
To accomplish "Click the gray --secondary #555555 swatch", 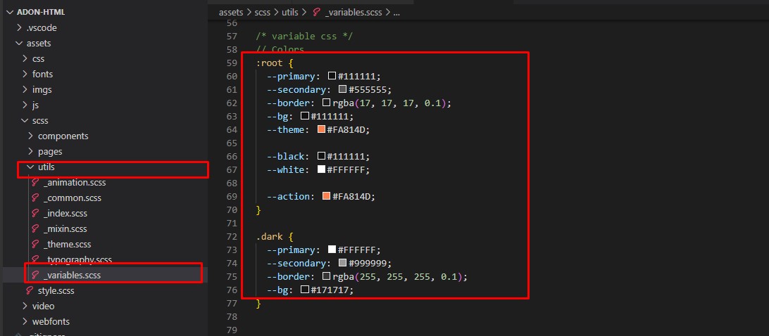I will 342,89.
